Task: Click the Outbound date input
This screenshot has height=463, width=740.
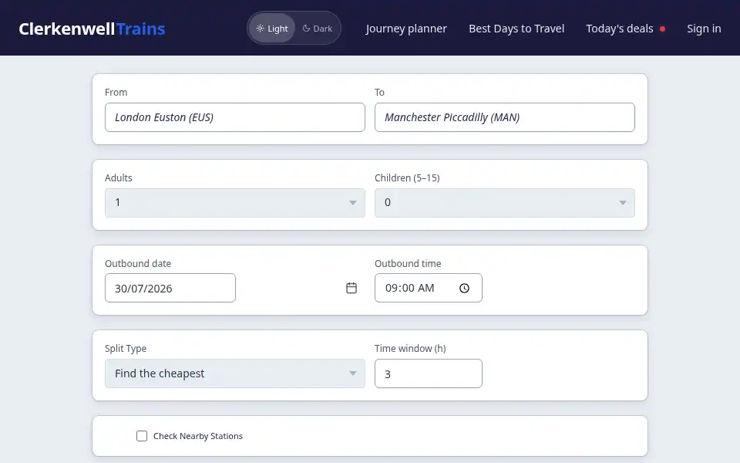Action: tap(170, 288)
